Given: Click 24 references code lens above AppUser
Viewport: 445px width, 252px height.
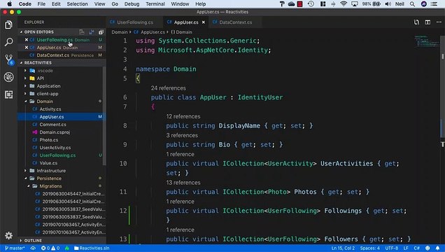Looking at the screenshot, I should tap(169, 88).
